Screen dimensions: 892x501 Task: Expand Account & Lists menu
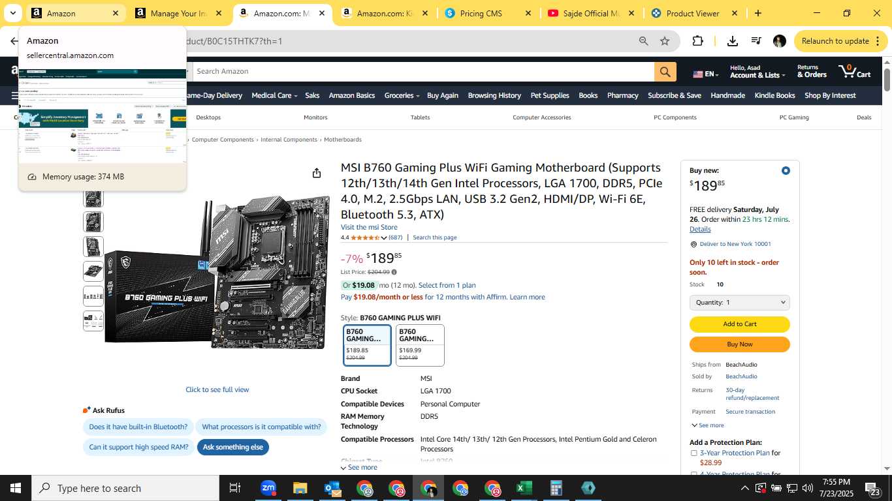point(756,71)
